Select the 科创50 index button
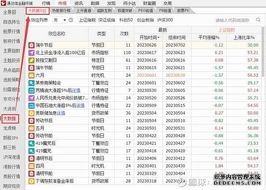 pos(126,20)
